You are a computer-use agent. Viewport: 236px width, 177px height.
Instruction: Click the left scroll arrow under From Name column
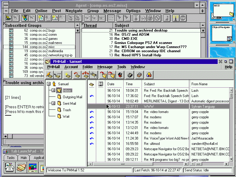(x=193, y=164)
